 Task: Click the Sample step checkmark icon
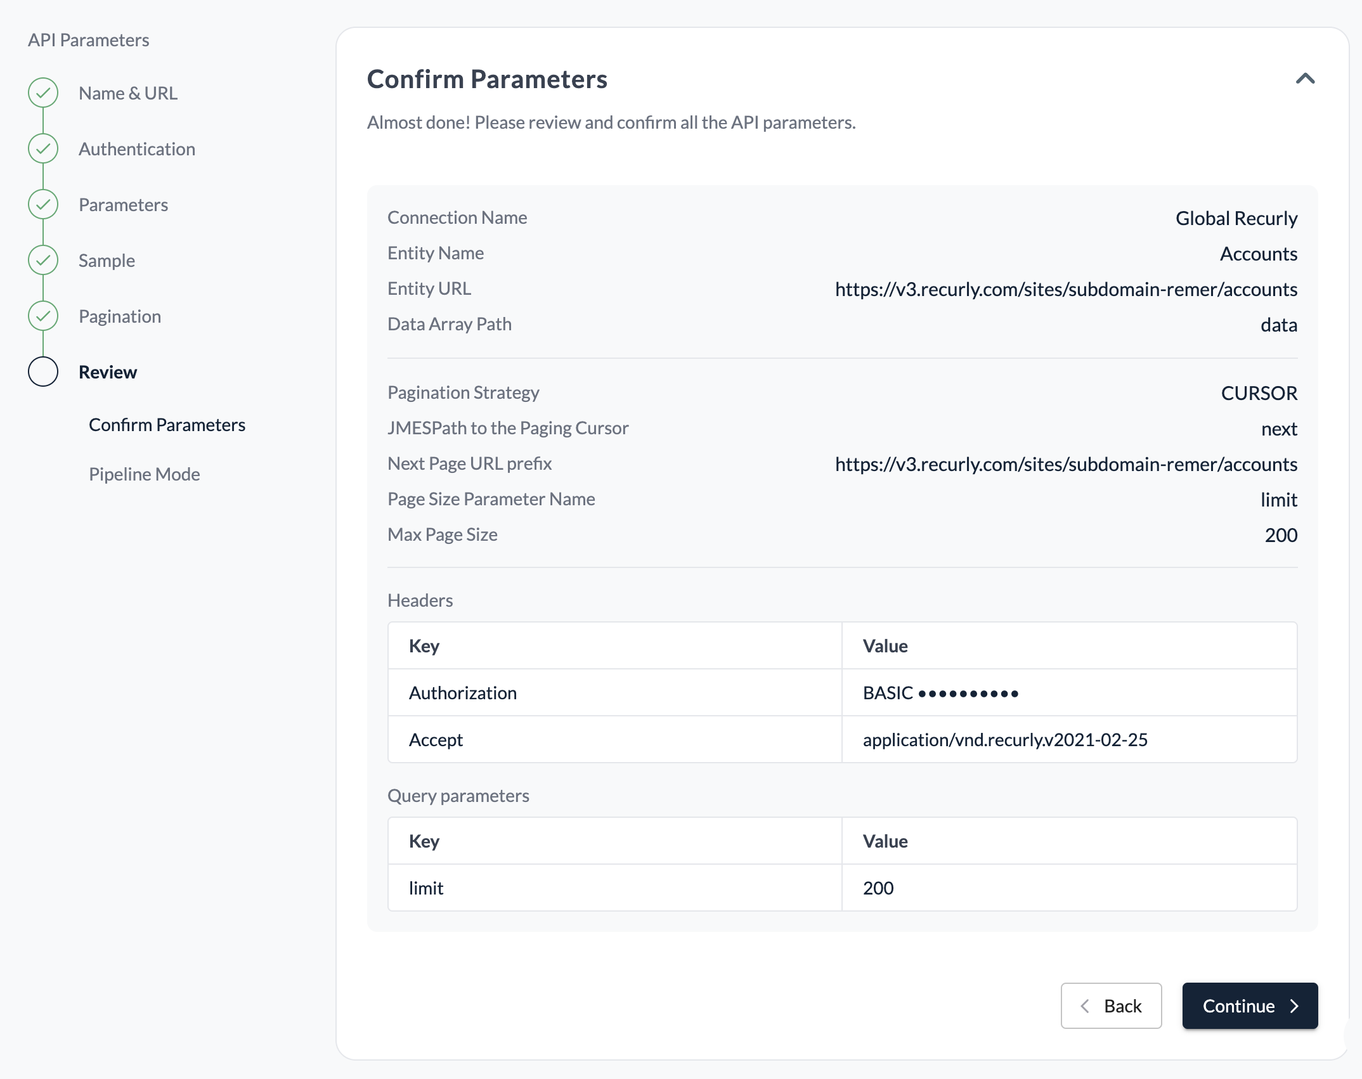[x=43, y=261]
